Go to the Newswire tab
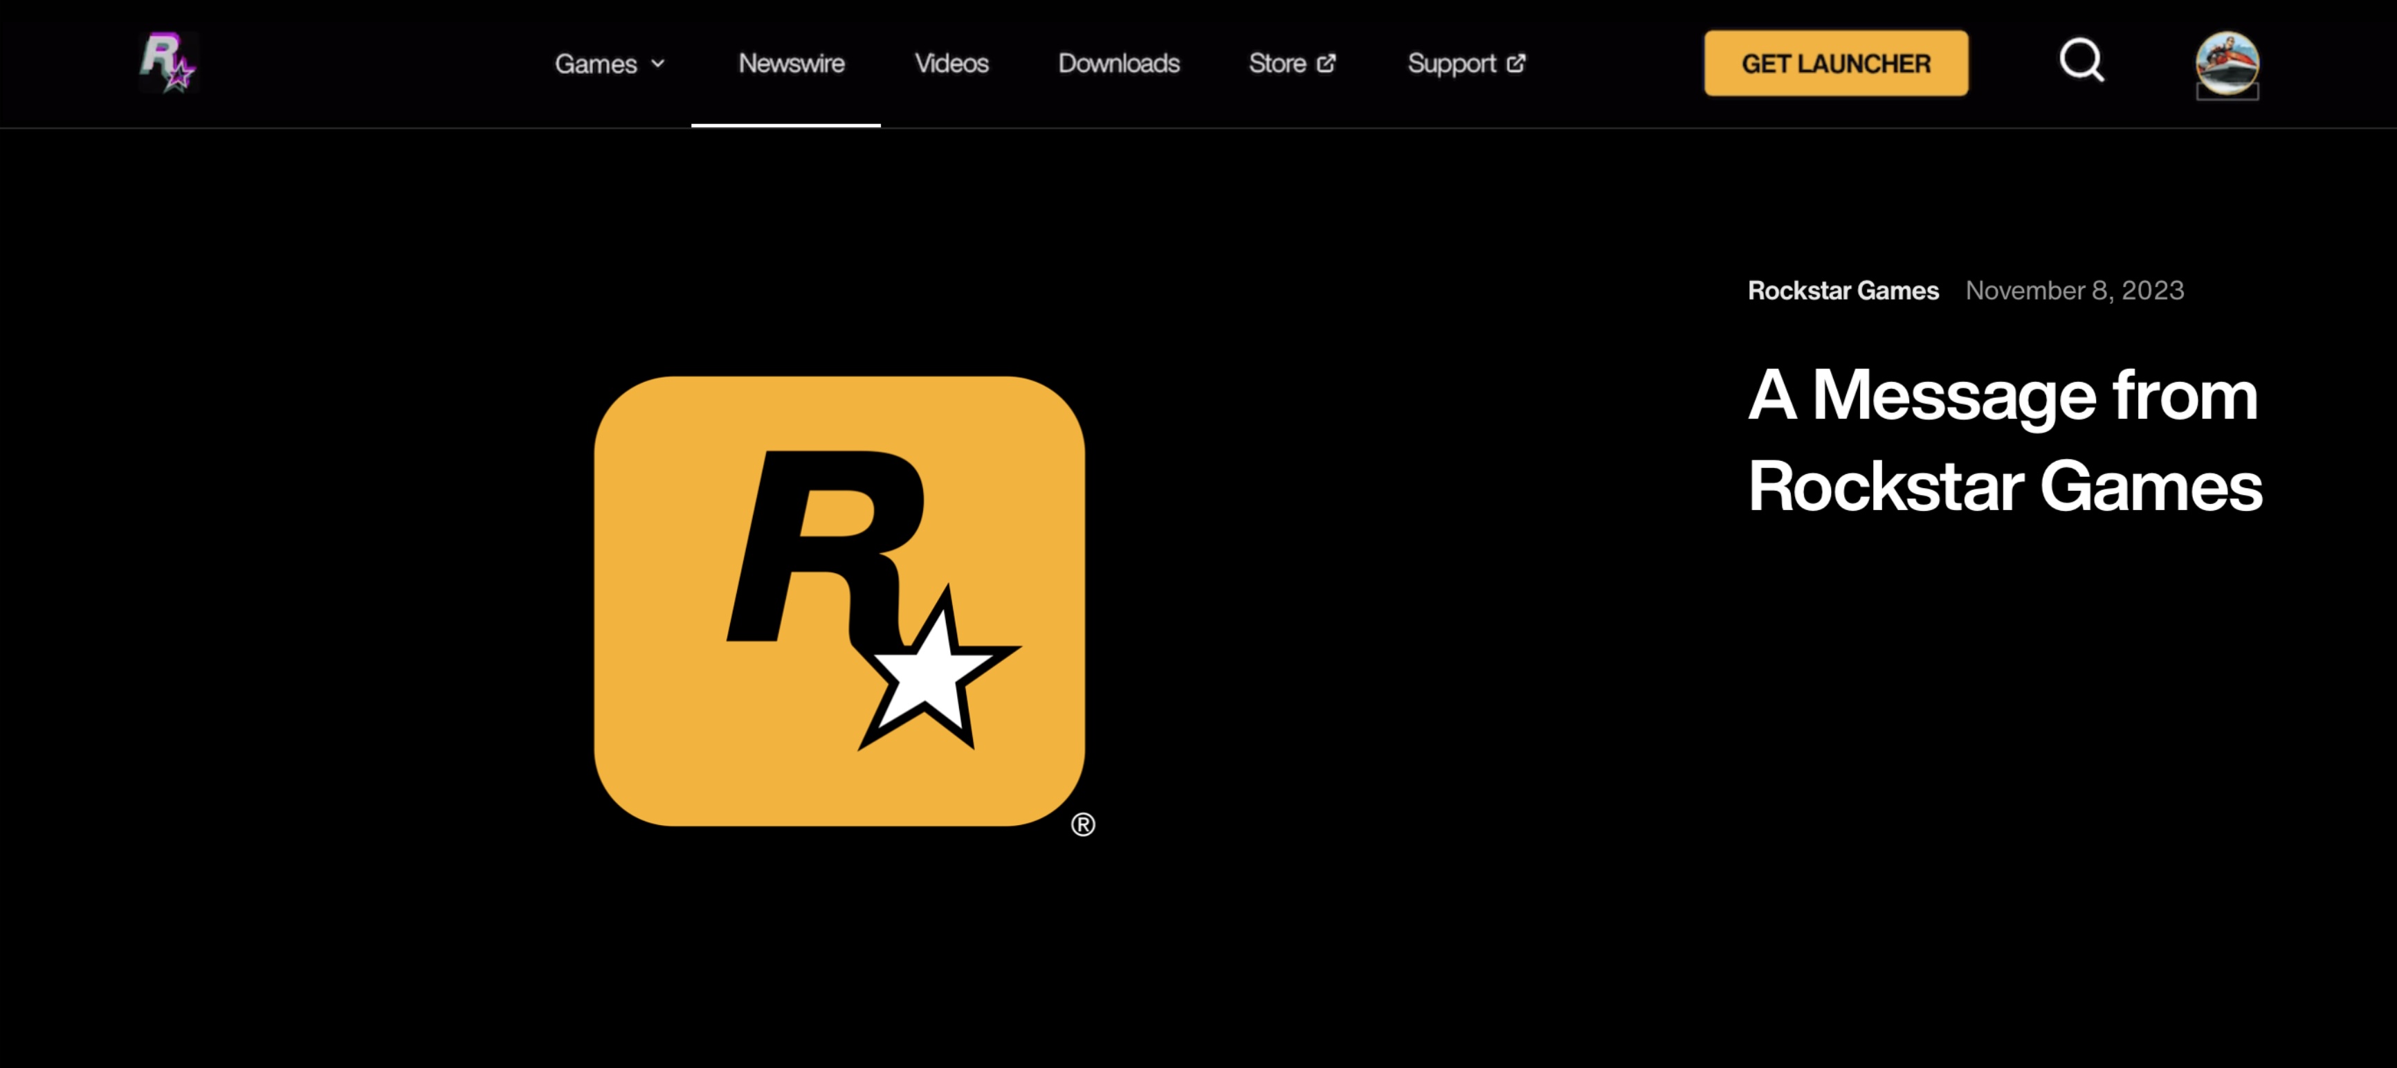 [x=791, y=63]
